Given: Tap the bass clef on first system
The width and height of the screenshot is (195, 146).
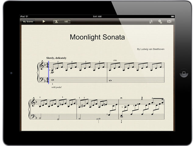Looking at the screenshot, I should pyautogui.click(x=41, y=79).
